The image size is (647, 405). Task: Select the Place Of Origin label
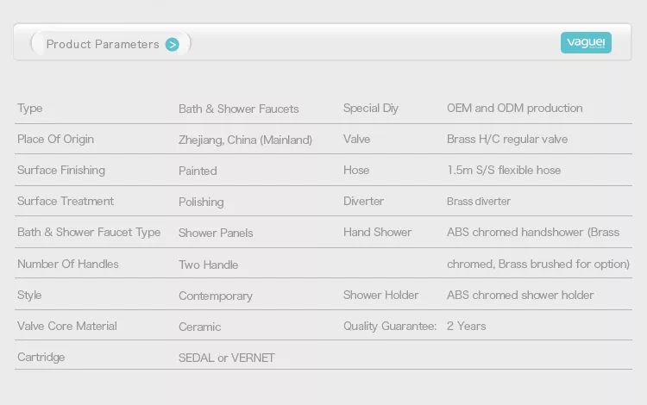56,140
